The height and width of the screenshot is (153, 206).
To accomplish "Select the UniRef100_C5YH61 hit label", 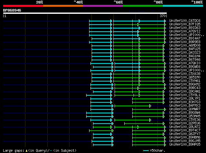I will click(185, 81).
